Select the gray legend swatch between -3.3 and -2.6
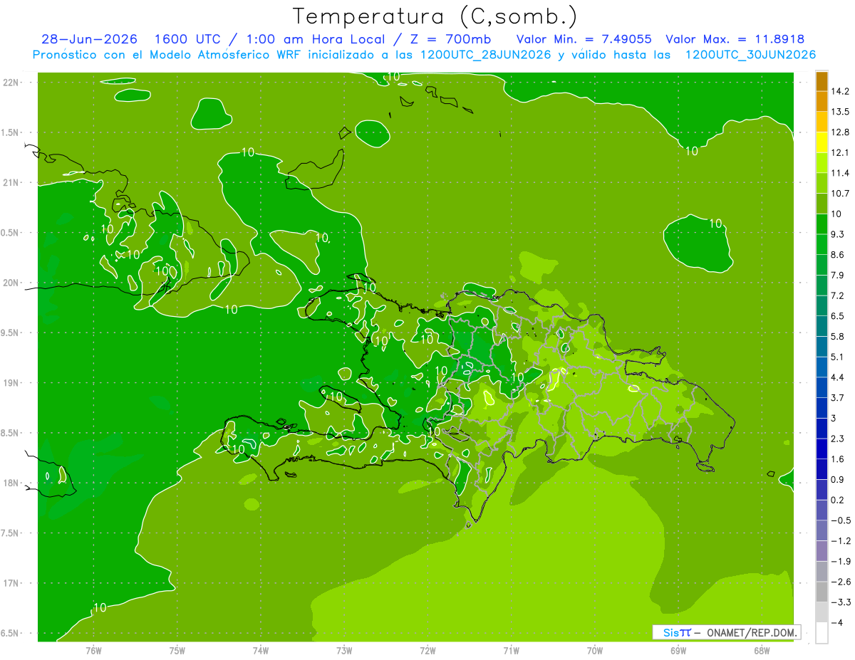Screen dimensions: 855x660 [x=822, y=592]
